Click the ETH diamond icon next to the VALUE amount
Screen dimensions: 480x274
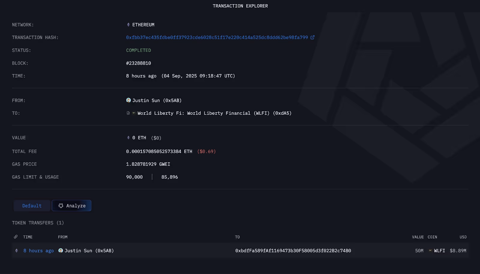tap(128, 138)
